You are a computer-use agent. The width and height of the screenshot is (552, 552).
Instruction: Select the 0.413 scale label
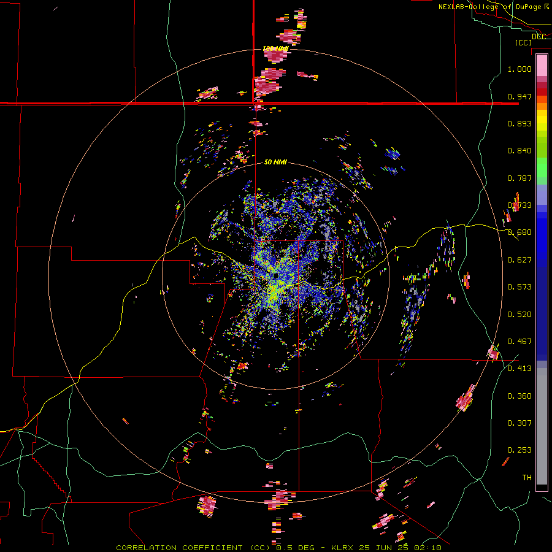point(519,369)
